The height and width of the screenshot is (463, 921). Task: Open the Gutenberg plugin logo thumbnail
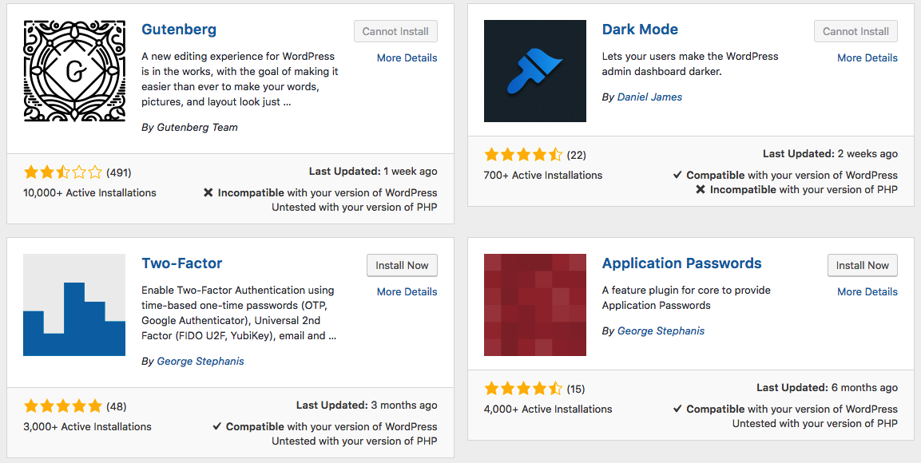click(74, 71)
